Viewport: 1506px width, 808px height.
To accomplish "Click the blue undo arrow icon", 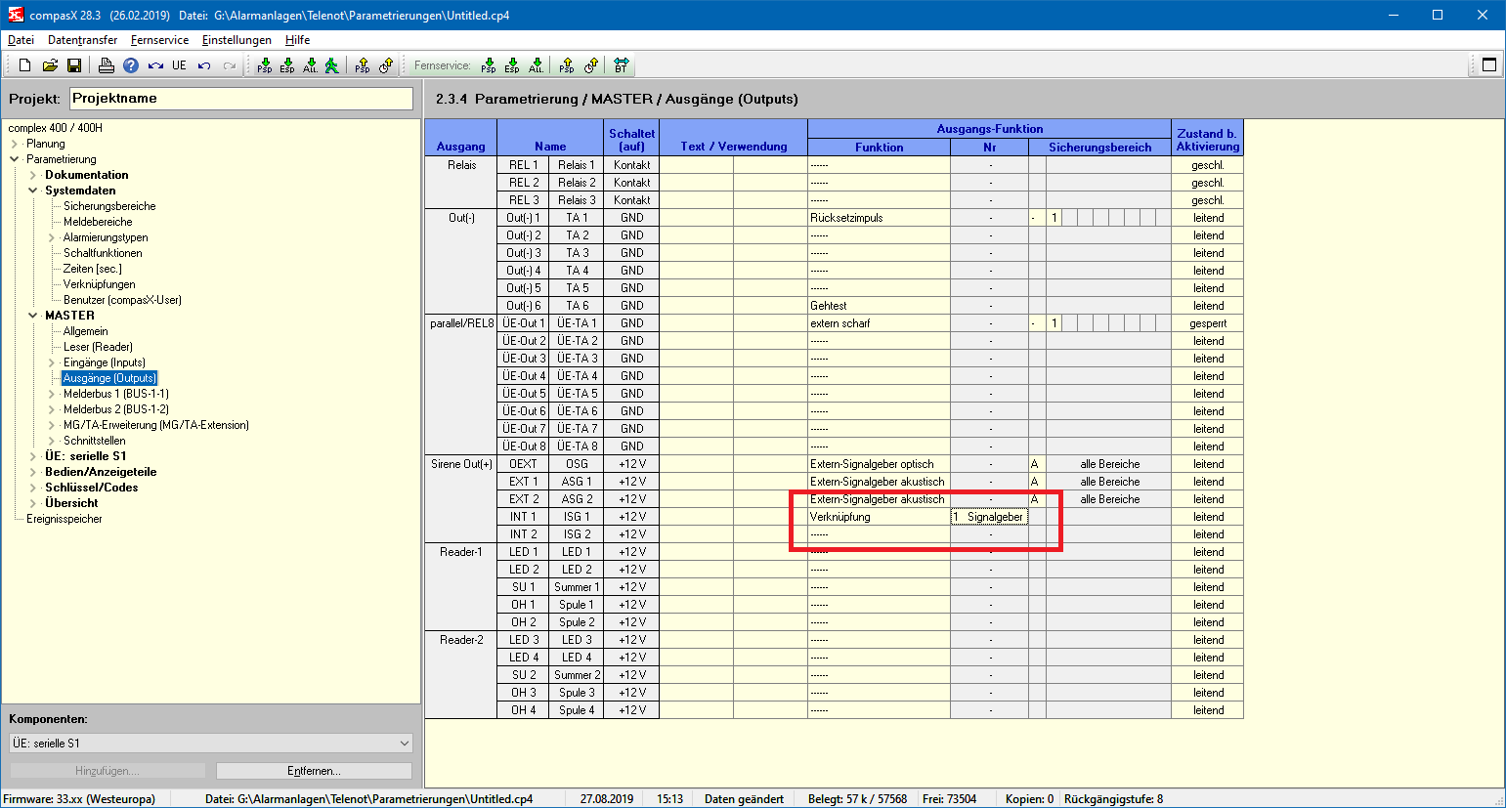I will pyautogui.click(x=204, y=65).
